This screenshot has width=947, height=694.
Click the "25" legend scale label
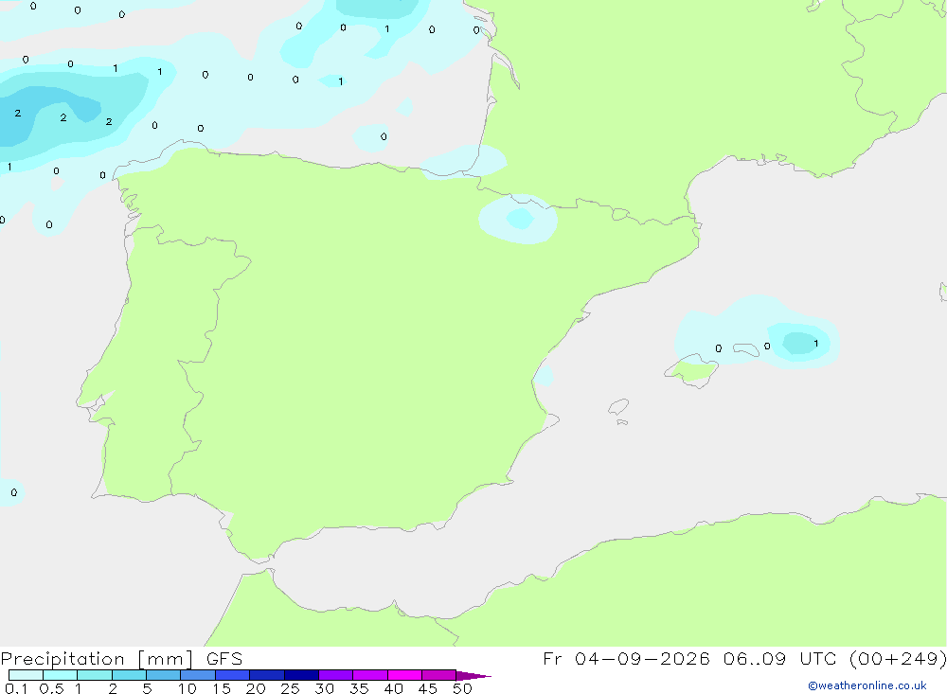coord(290,688)
